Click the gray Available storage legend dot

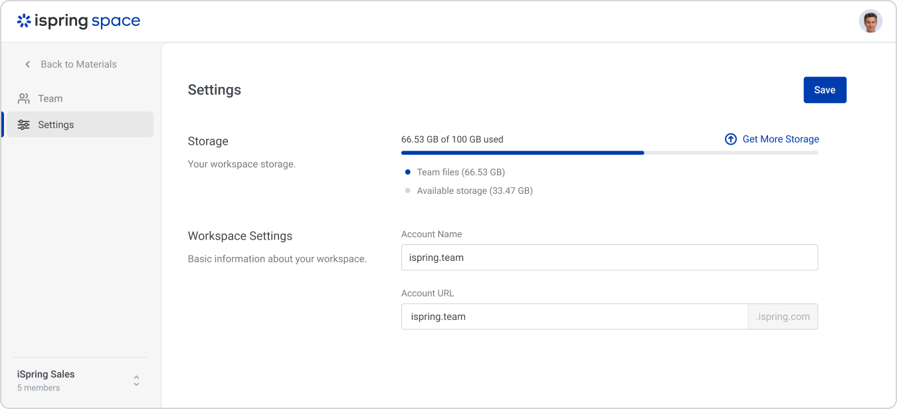[408, 191]
